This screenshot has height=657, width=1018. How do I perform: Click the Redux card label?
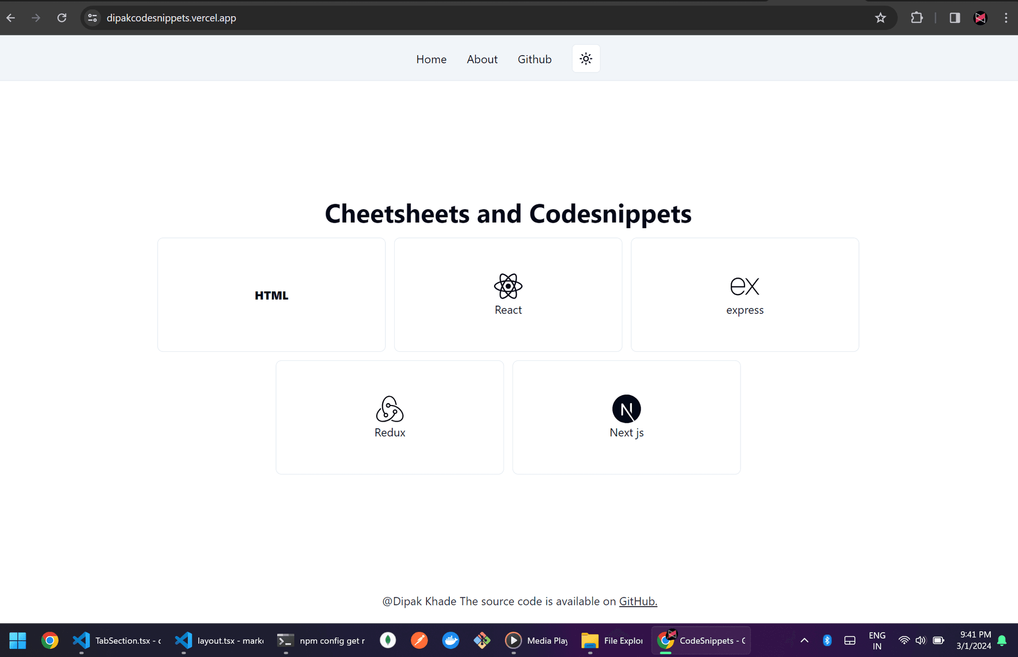point(390,432)
